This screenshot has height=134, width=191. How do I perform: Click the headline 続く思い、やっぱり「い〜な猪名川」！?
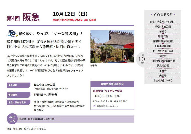click(x=51, y=34)
